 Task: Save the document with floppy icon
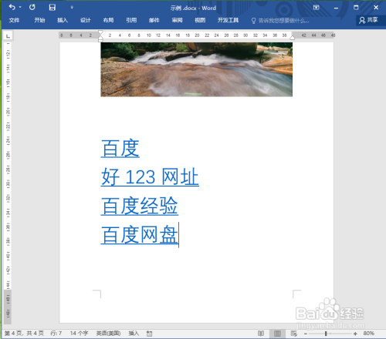(52, 7)
